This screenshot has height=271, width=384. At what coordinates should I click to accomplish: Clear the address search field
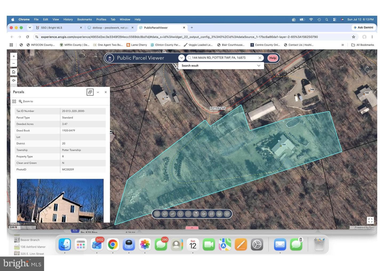click(260, 58)
